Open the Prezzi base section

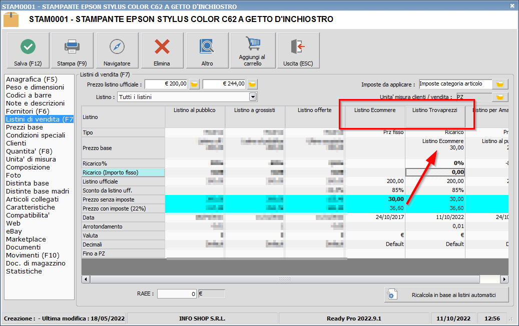(25, 127)
